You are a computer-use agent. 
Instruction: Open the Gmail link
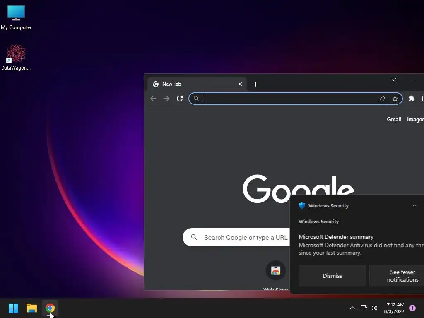click(x=394, y=120)
